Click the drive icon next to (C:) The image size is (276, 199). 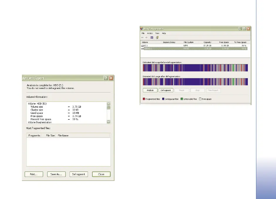tap(143, 46)
